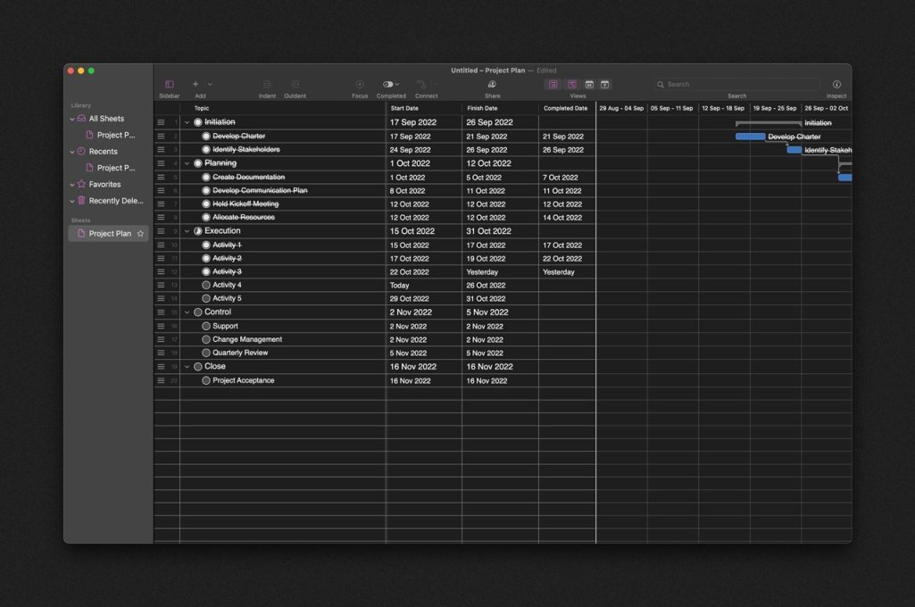
Task: Collapse the Initiation section disclosure triangle
Action: (187, 122)
